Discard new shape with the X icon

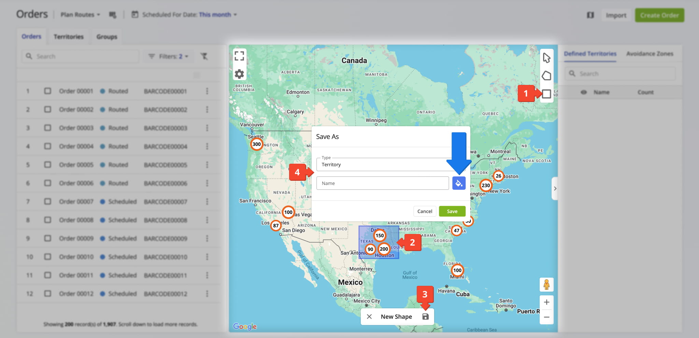(x=369, y=317)
